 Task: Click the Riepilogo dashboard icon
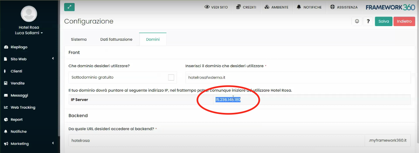tap(6, 47)
